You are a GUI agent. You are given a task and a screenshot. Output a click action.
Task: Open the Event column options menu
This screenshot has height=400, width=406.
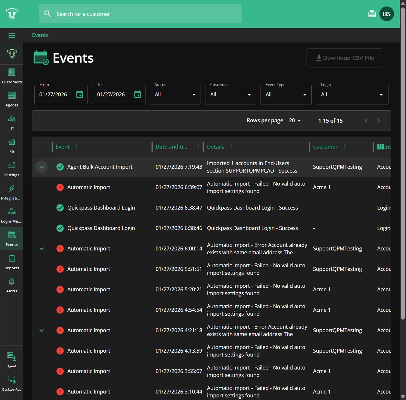(76, 147)
